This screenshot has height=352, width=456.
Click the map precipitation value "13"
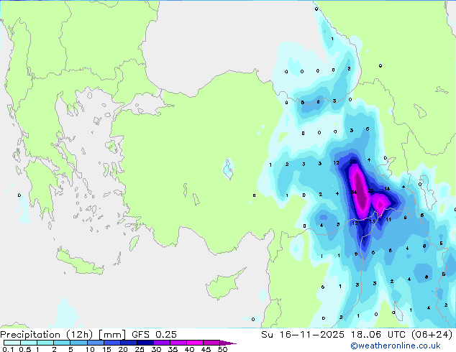coord(372,221)
